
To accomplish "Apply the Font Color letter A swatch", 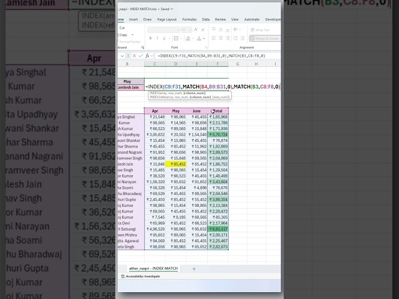I will (199, 39).
